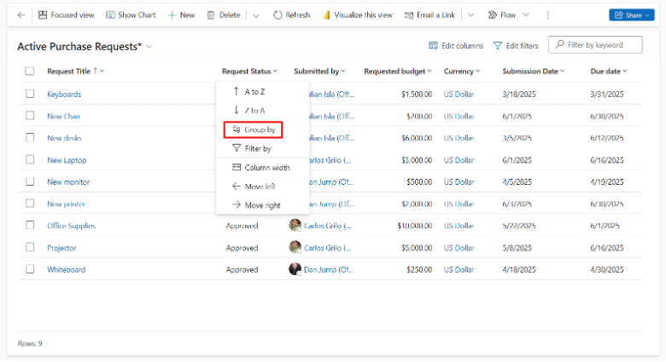666x362 pixels.
Task: Refresh the list view
Action: click(x=291, y=15)
